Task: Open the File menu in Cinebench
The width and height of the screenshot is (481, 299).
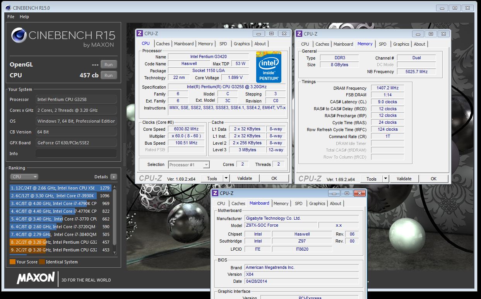Action: (x=11, y=17)
